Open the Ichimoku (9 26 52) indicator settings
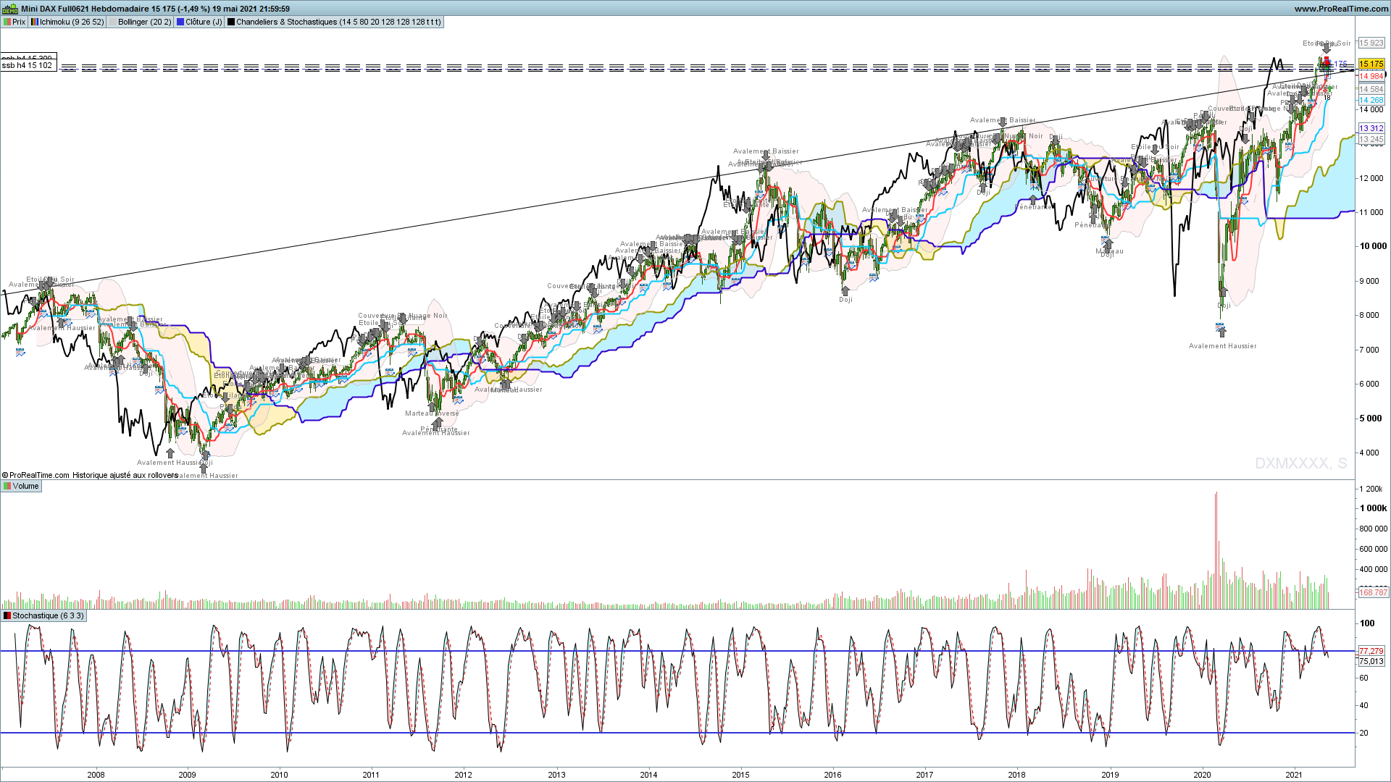This screenshot has height=782, width=1391. click(67, 22)
